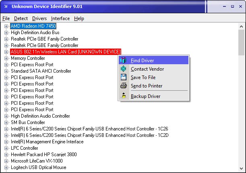This screenshot has width=246, height=173.
Task: Click the Contact Vendor snowflake icon
Action: [124, 69]
